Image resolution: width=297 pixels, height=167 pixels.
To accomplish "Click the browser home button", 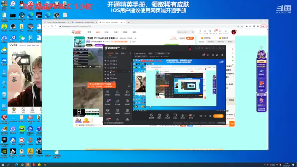I will [x=55, y=26].
